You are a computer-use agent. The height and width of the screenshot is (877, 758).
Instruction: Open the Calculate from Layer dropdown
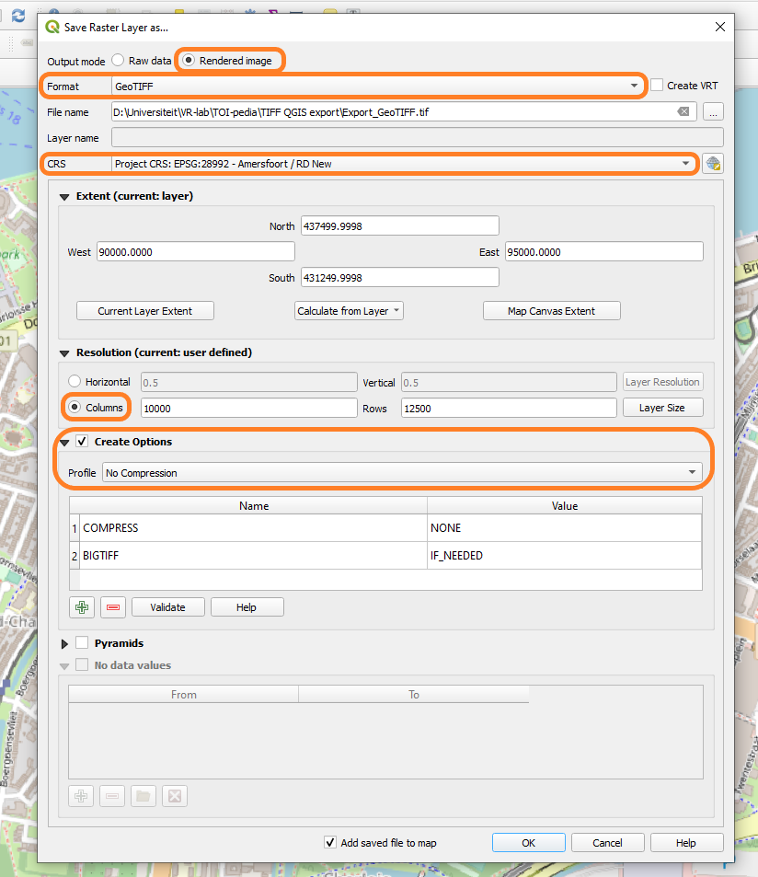[x=348, y=310]
